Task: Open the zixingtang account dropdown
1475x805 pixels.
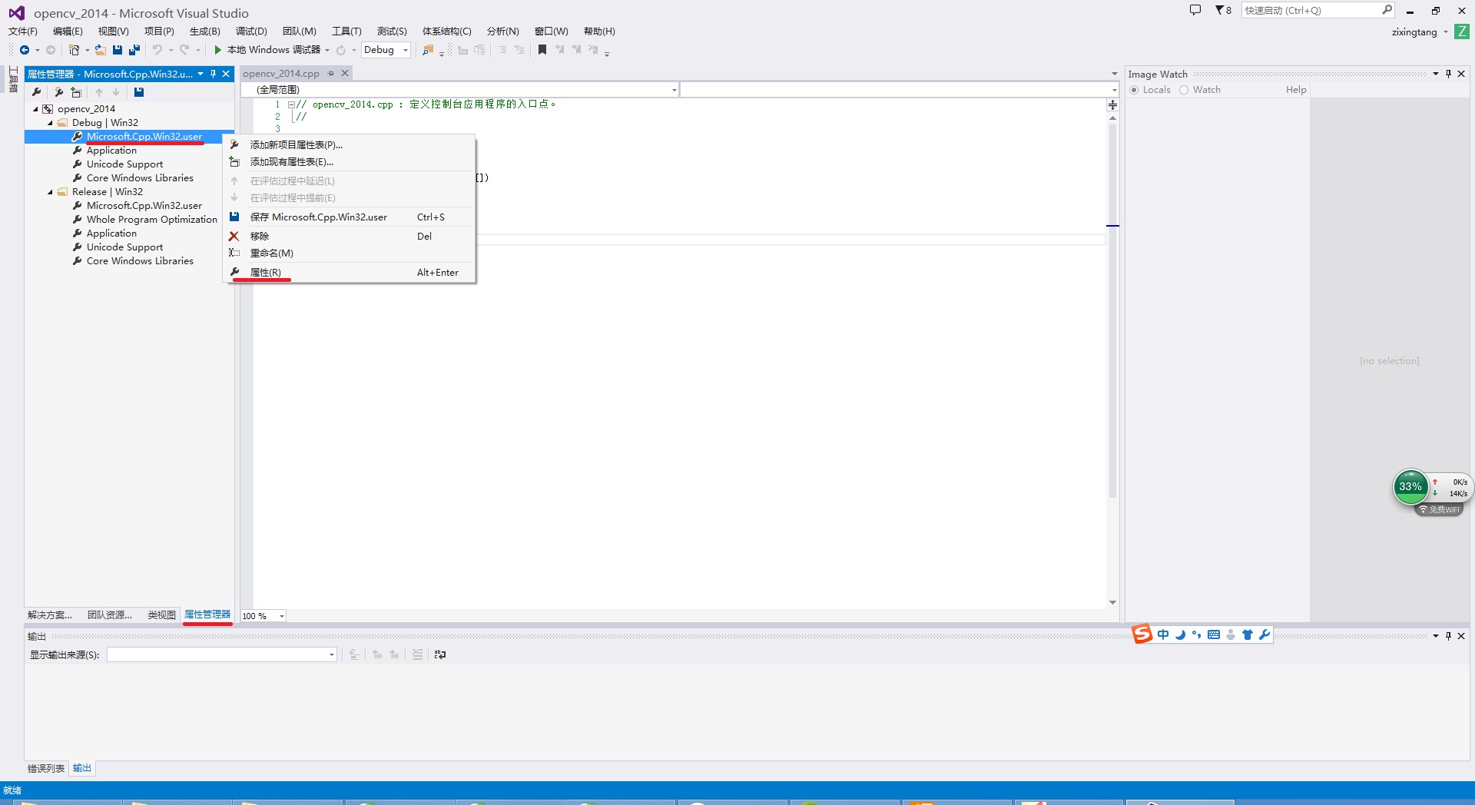Action: [x=1445, y=32]
